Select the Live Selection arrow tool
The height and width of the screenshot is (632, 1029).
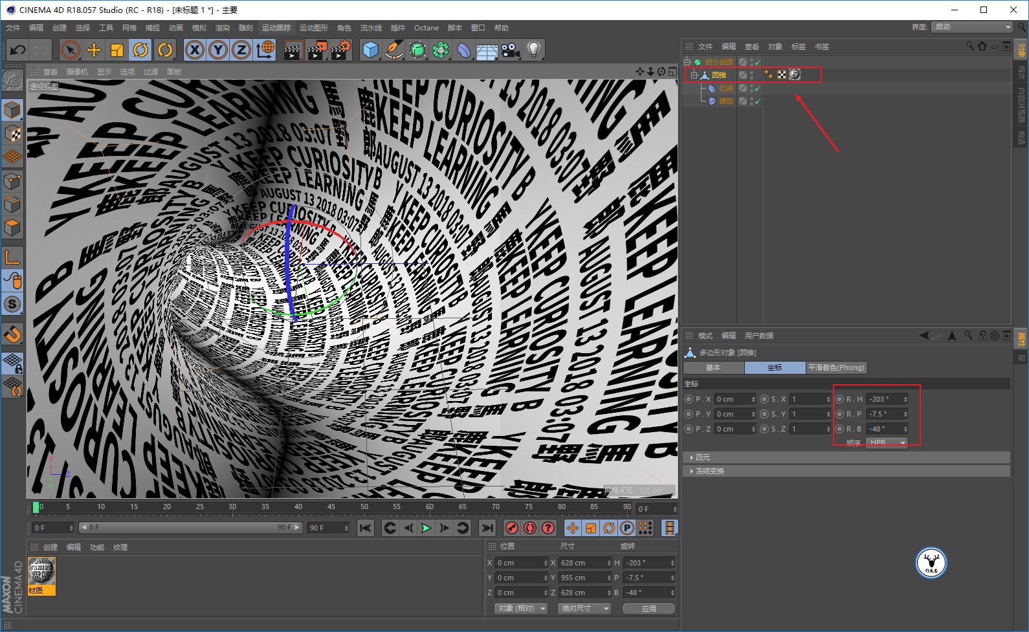pos(71,50)
